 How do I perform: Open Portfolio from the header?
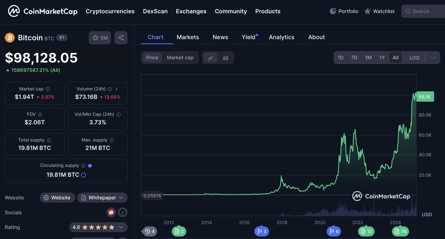(x=344, y=11)
